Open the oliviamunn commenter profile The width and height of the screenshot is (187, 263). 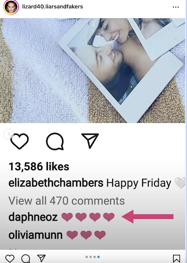[35, 235]
